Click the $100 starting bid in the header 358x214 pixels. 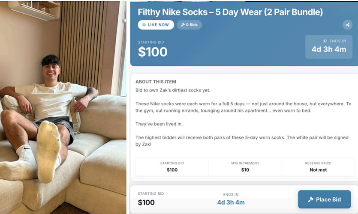[x=153, y=52]
